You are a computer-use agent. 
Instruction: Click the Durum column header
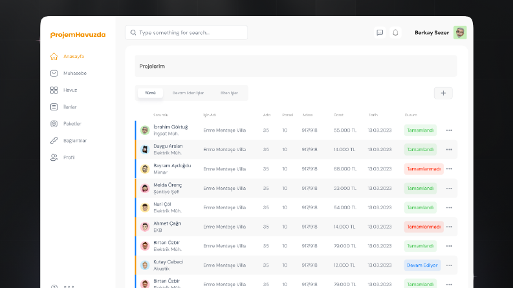click(x=411, y=115)
